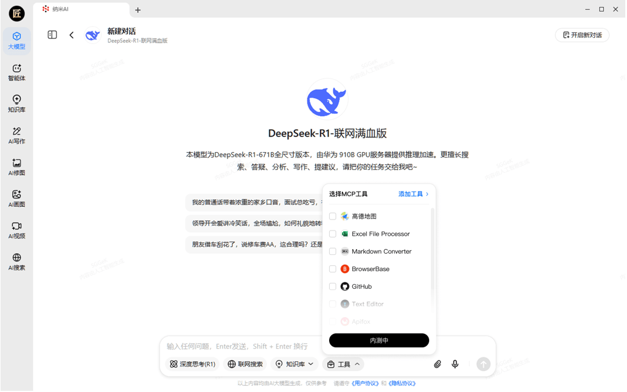The height and width of the screenshot is (392, 627).
Task: Click the BrowserBase red icon
Action: (x=345, y=269)
